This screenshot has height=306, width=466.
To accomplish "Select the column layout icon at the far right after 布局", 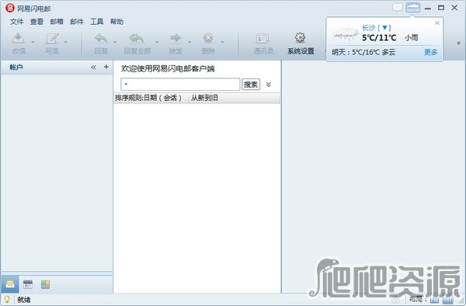I will point(448,300).
